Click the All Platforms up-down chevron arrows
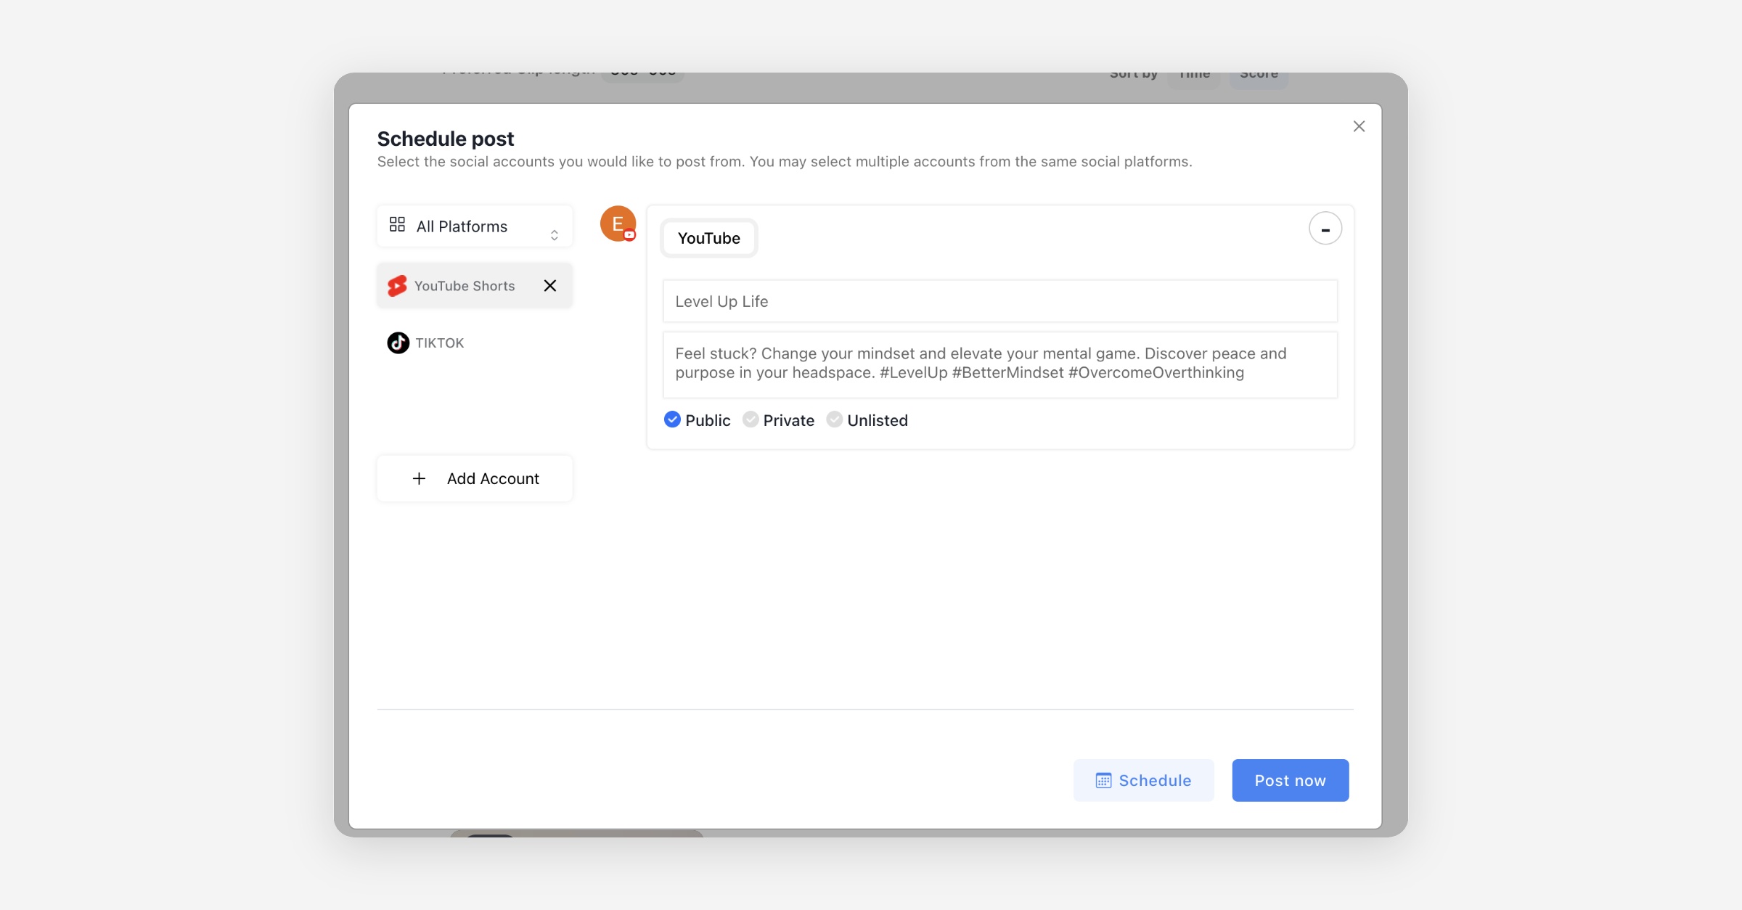This screenshot has height=910, width=1742. (554, 234)
